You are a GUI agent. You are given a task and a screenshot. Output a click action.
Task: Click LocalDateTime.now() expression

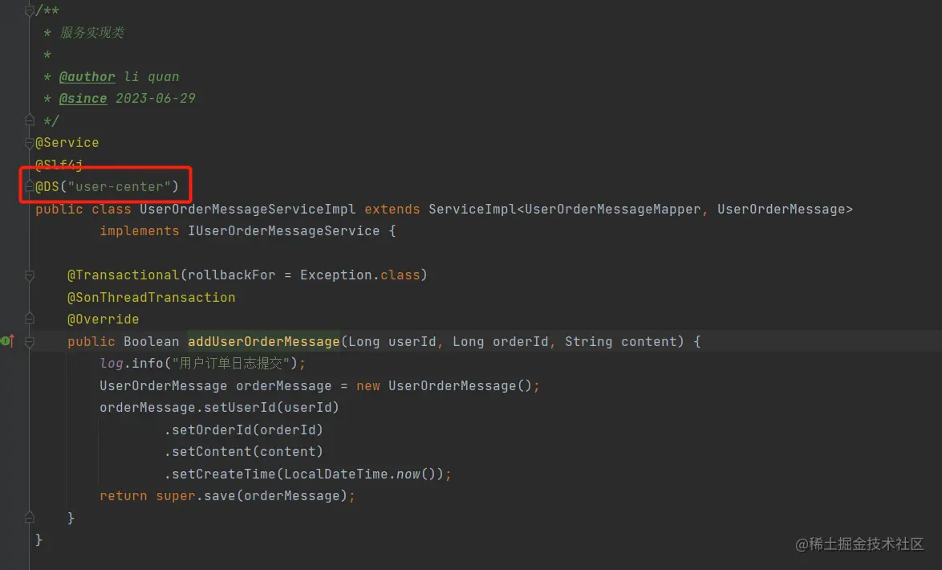click(x=359, y=474)
